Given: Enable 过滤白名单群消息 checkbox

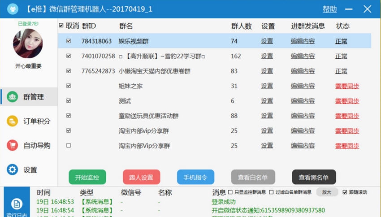Looking at the screenshot, I should click(272, 192).
